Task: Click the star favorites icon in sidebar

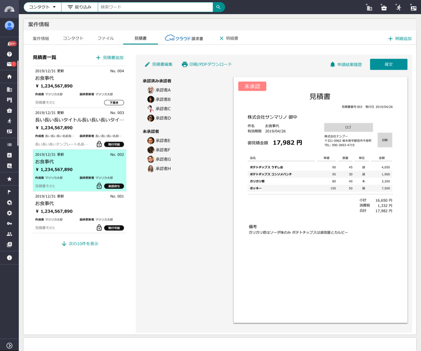Action: tap(9, 179)
